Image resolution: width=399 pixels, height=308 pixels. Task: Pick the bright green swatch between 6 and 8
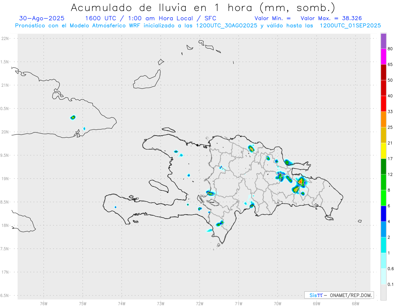383,198
